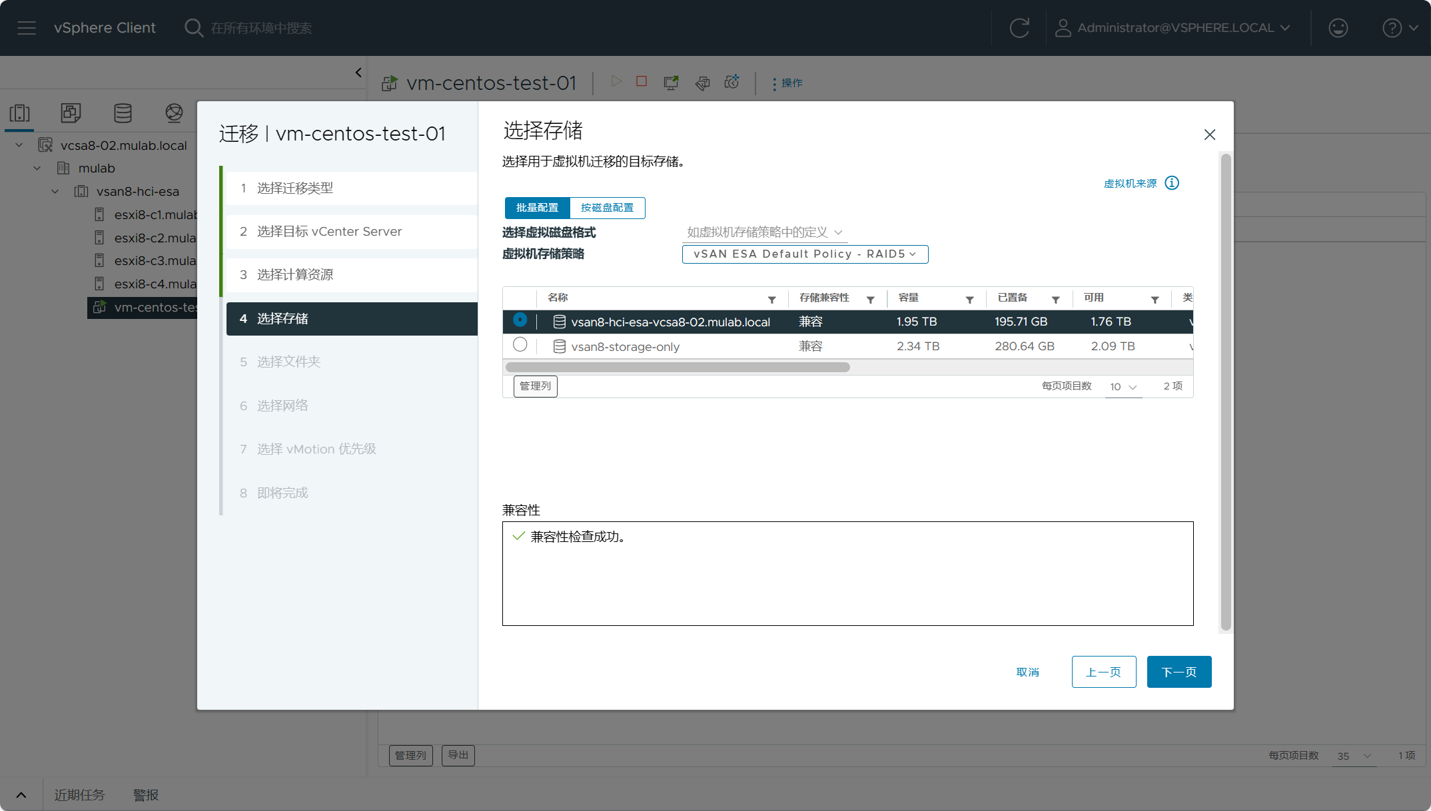Click the global search magnifier icon
Image resolution: width=1431 pixels, height=811 pixels.
coord(193,28)
